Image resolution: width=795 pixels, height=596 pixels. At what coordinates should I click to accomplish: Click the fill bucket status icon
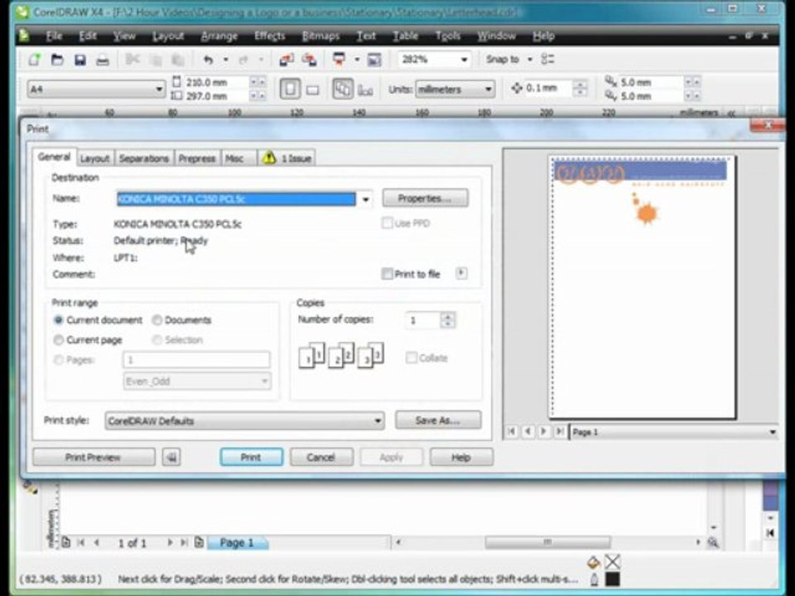(593, 561)
